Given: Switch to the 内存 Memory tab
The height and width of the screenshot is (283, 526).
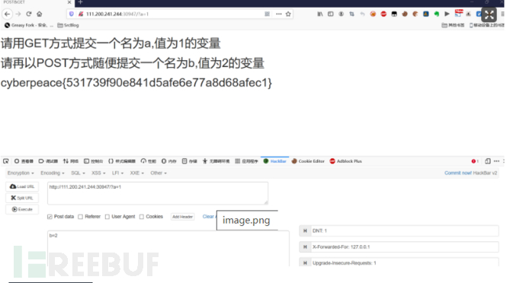Looking at the screenshot, I should click(x=168, y=161).
